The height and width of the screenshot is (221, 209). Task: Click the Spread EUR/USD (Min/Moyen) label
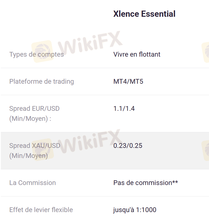tap(34, 114)
